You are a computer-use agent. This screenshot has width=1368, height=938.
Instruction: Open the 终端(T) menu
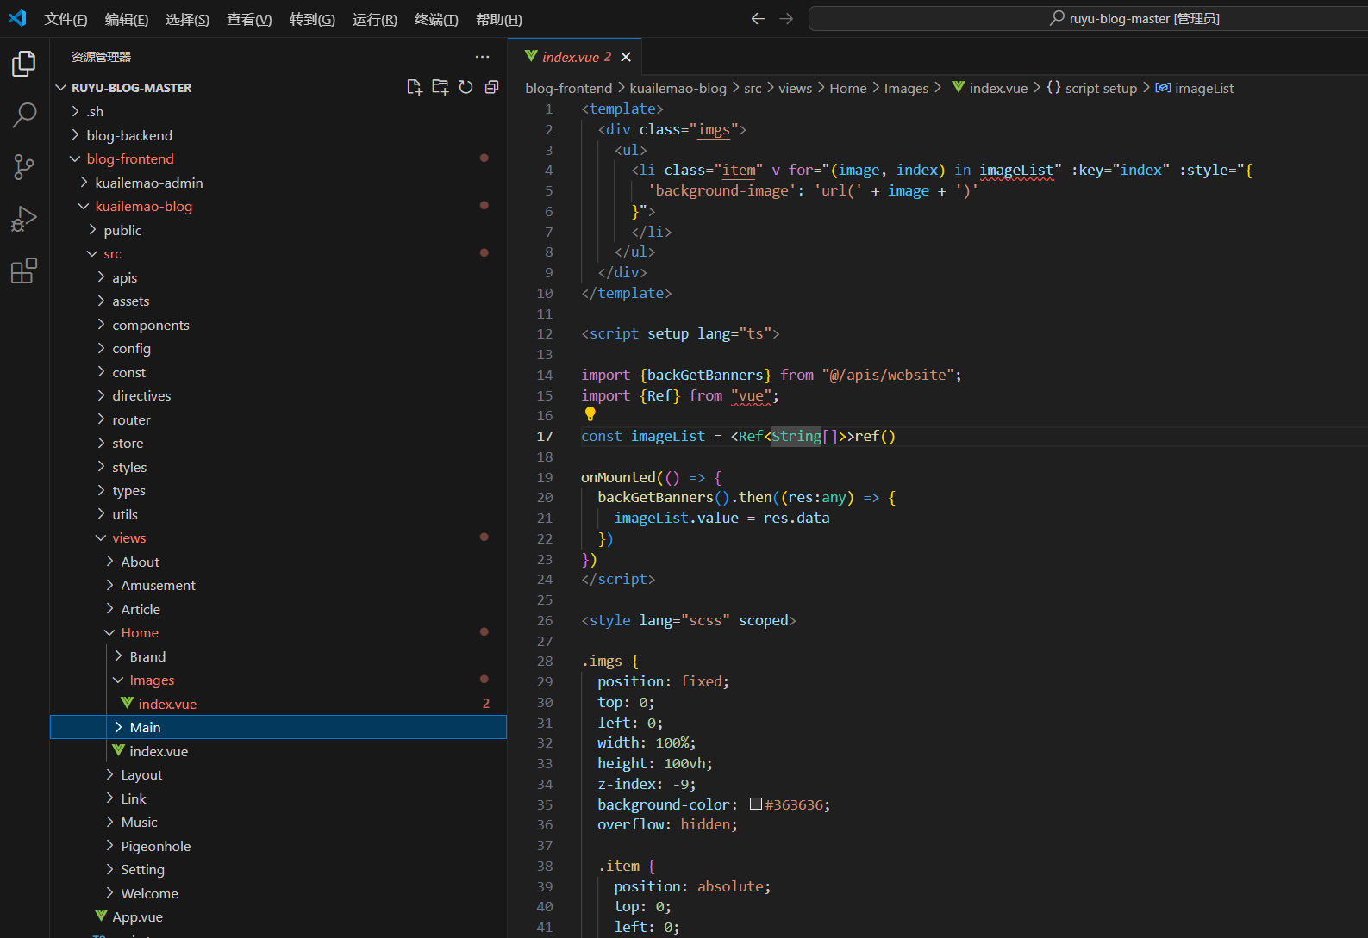coord(436,19)
